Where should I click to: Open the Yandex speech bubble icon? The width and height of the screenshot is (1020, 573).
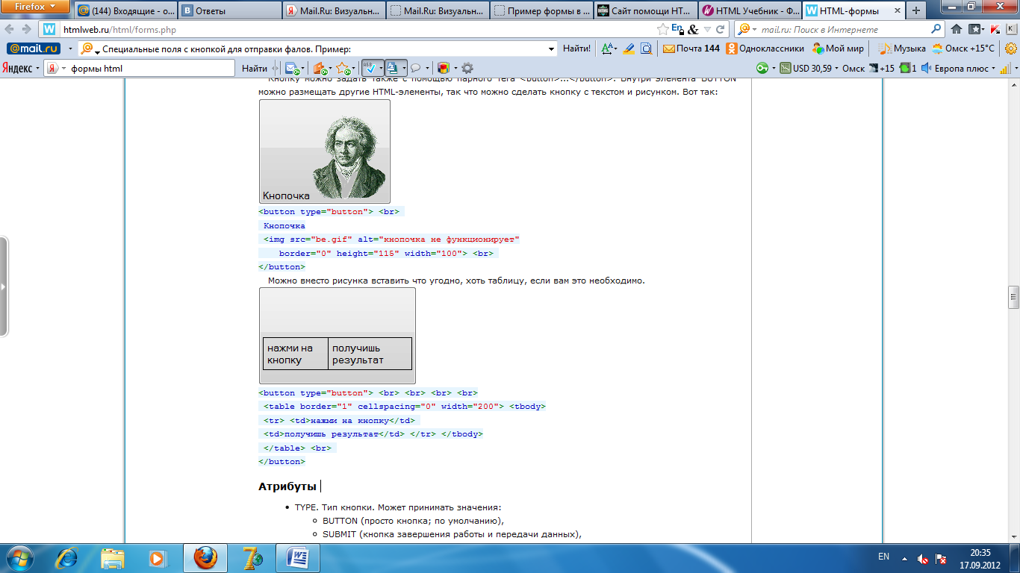416,68
